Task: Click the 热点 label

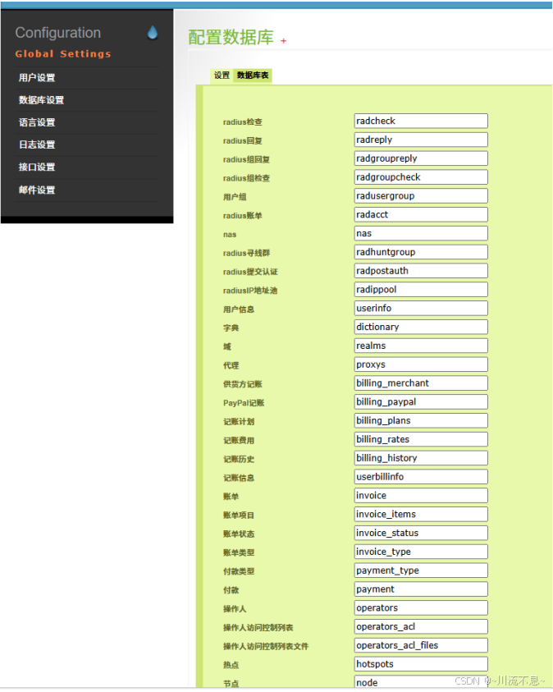Action: 231,665
